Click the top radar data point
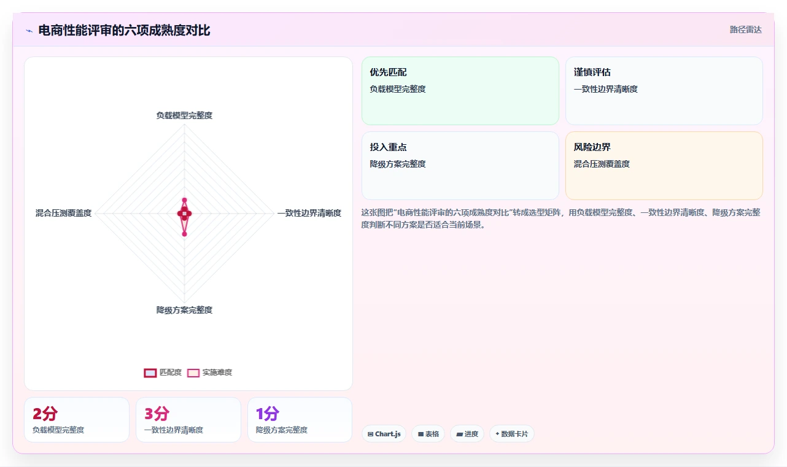This screenshot has height=467, width=787. pos(184,200)
